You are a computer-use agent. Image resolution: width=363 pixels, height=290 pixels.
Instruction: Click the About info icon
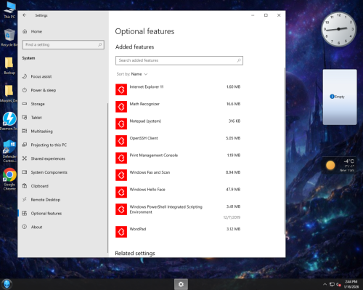(x=25, y=227)
